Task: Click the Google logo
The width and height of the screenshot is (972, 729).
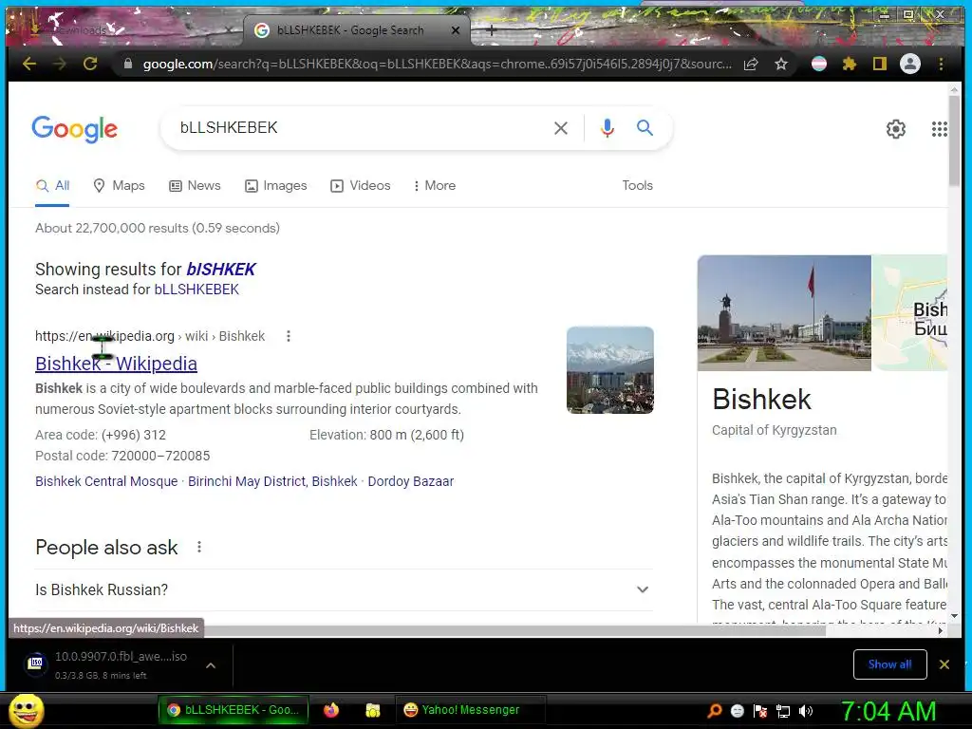Action: click(x=74, y=129)
